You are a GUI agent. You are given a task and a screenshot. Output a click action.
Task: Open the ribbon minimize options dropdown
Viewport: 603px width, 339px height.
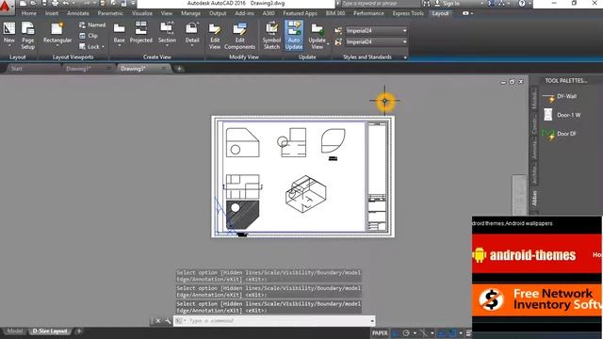(471, 13)
